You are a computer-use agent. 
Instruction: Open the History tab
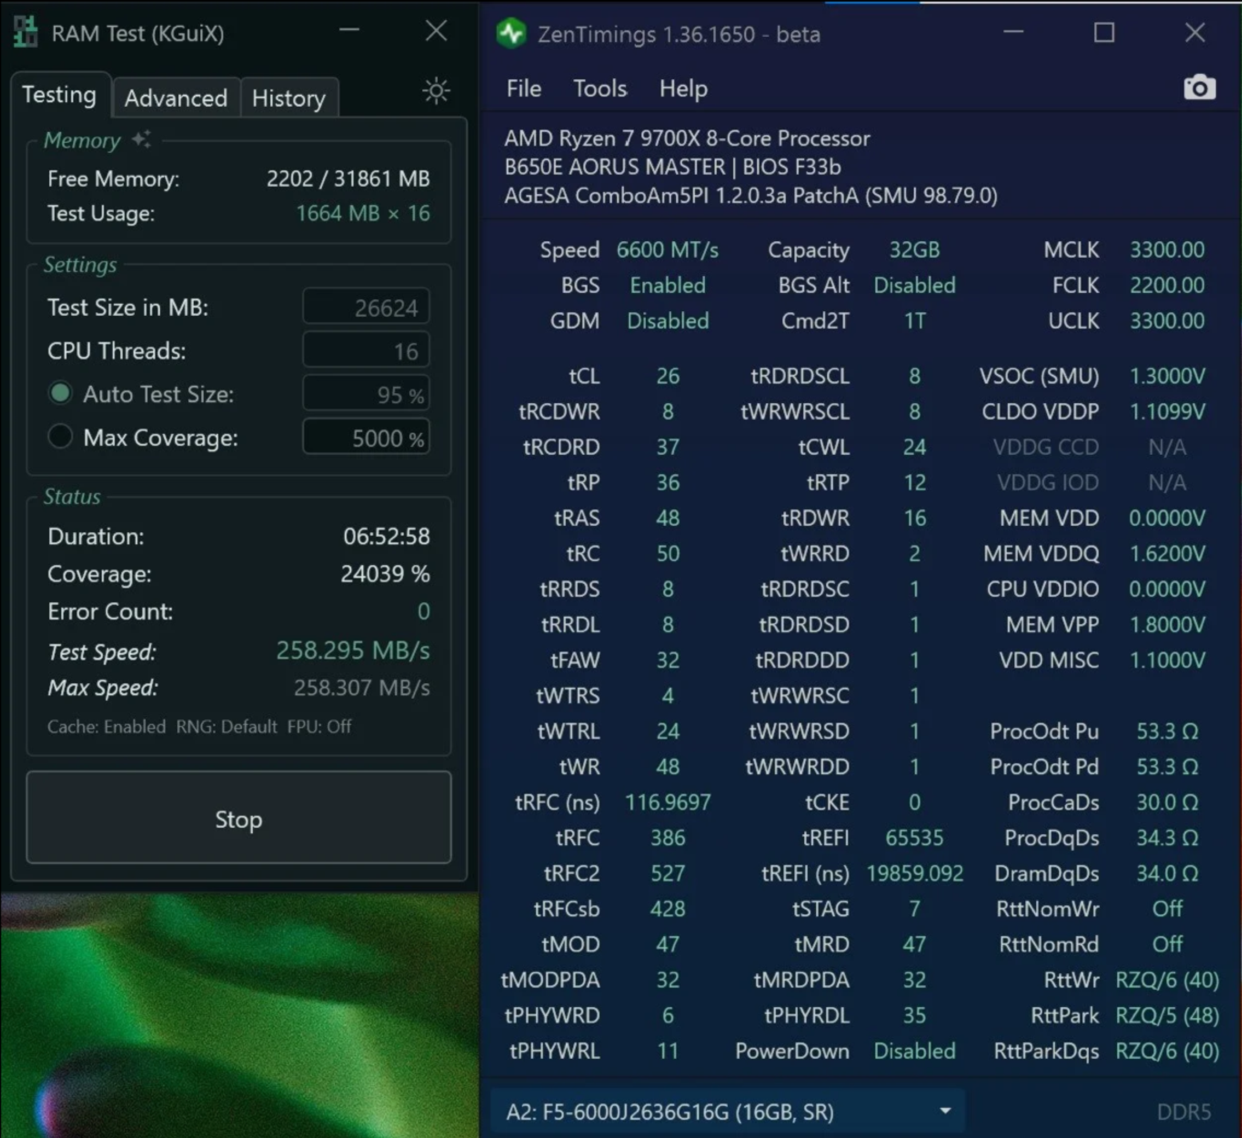pos(288,98)
